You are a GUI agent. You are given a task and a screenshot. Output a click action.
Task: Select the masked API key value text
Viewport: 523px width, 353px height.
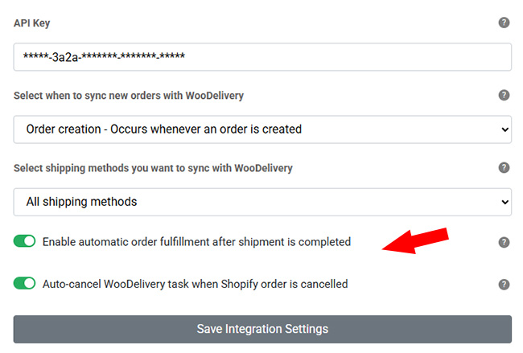[x=105, y=57]
